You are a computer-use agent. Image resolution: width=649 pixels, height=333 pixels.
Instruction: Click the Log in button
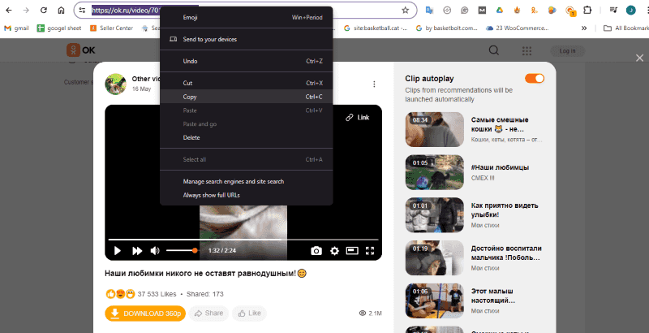tap(568, 51)
